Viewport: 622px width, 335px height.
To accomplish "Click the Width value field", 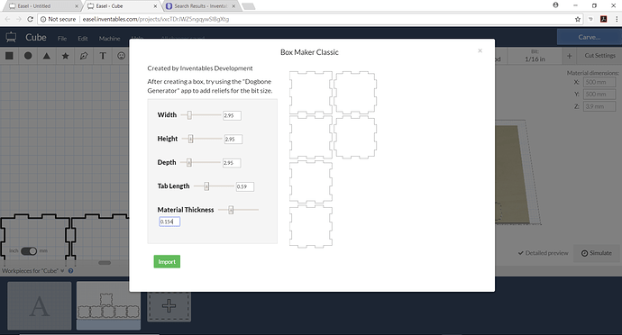I will (x=232, y=115).
